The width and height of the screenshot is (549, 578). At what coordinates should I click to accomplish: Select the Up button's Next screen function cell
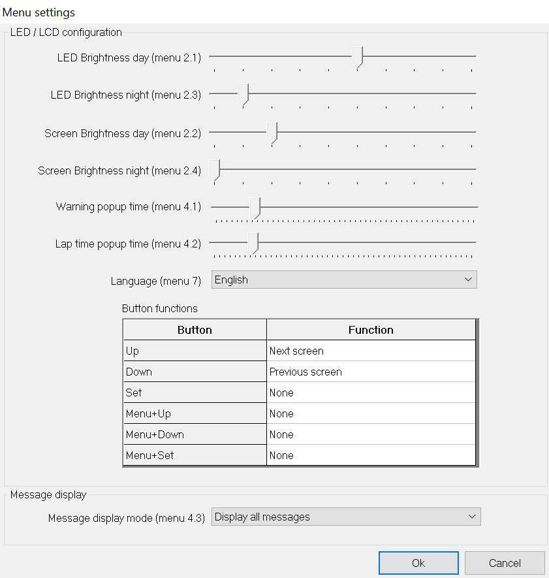pos(371,351)
